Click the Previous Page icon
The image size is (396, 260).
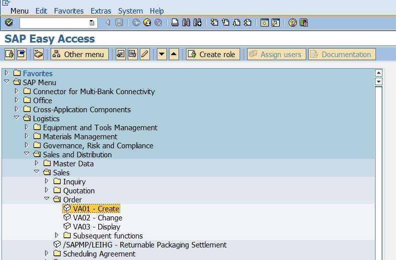226,23
